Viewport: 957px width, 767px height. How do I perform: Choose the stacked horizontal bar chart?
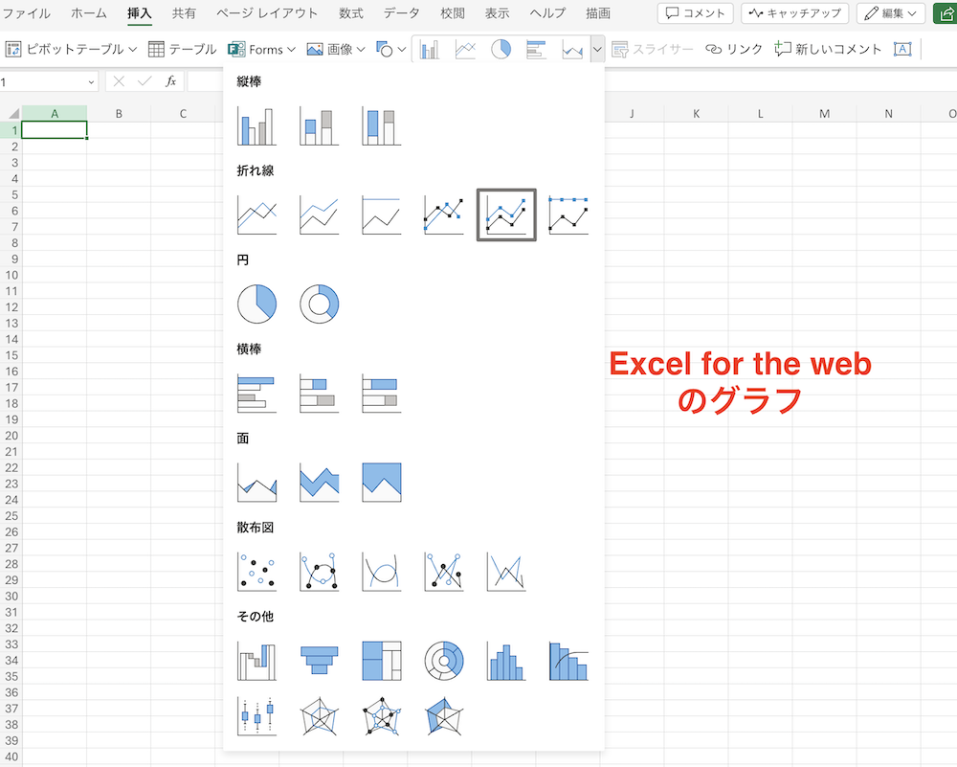(x=320, y=394)
